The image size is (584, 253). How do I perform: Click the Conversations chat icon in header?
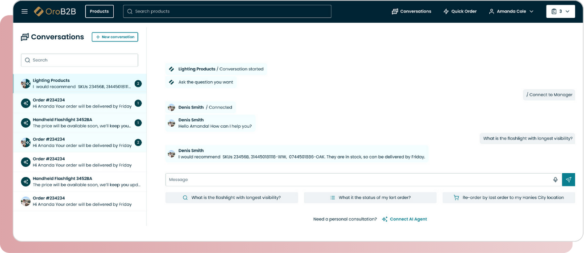[395, 12]
